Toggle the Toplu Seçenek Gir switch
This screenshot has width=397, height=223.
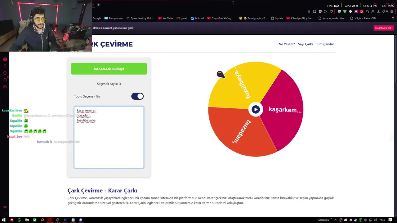pos(137,96)
